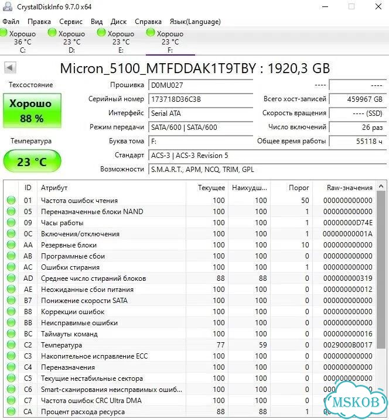Click status icon for row AC Ошибки стирания
This screenshot has height=420, width=389.
click(x=11, y=267)
